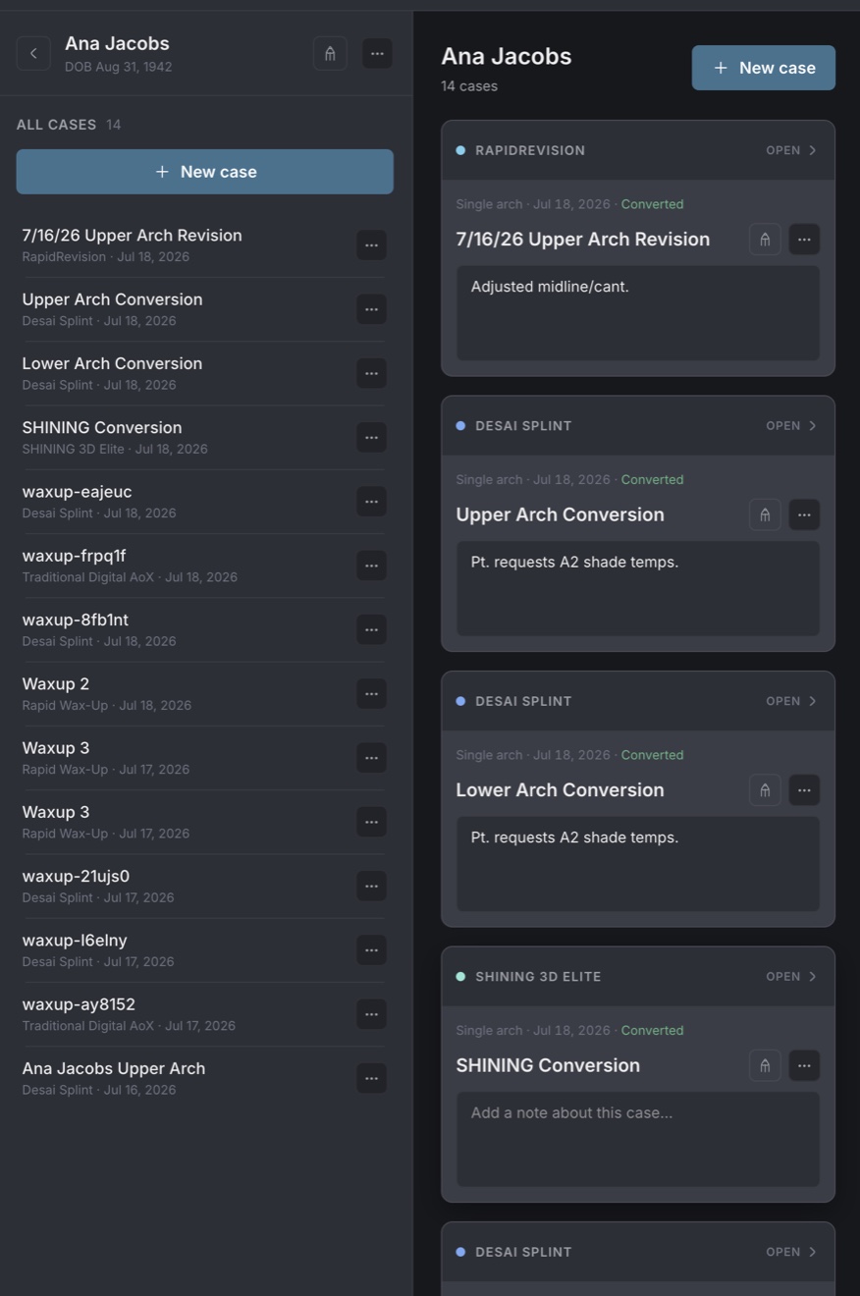Open the first Desai Splint card chevron

point(791,426)
